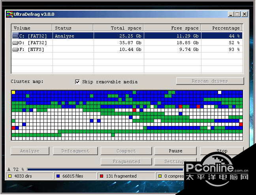256x195 pixels.
Task: Select the C: [FAT32] volume row
Action: [x=127, y=36]
